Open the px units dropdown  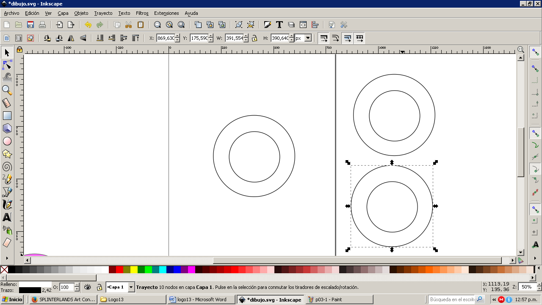tap(308, 38)
